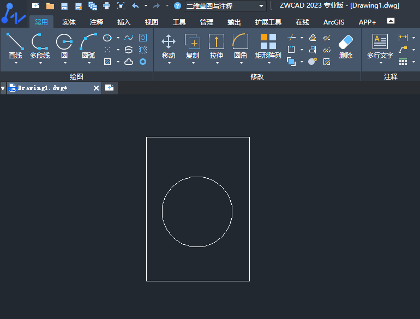Expand the ellipse tool dropdown arrow

coord(118,38)
